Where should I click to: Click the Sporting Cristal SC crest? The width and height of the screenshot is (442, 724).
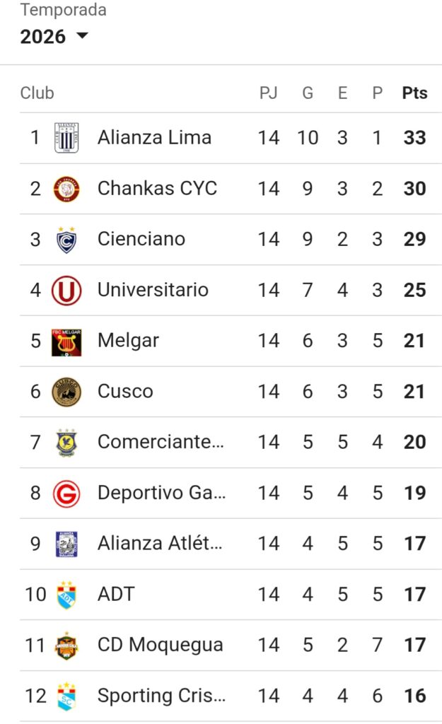coord(66,696)
